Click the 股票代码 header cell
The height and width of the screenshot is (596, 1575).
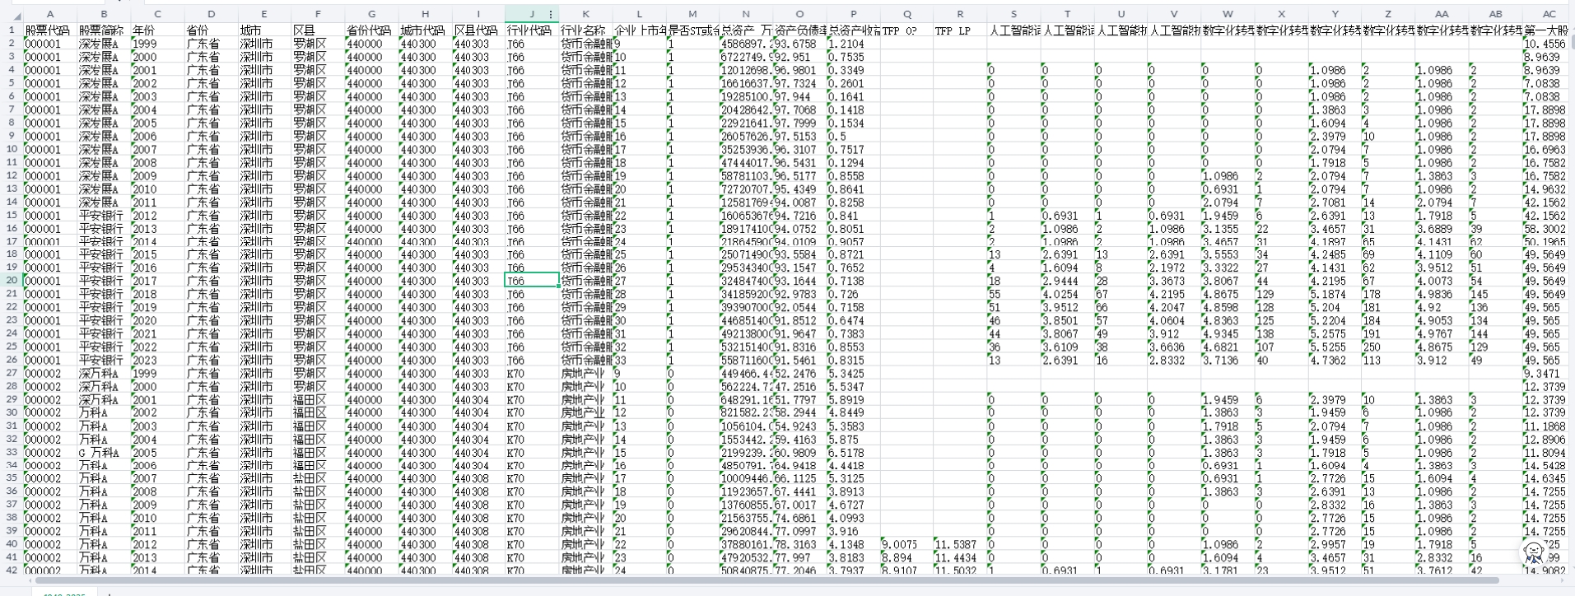pos(50,30)
